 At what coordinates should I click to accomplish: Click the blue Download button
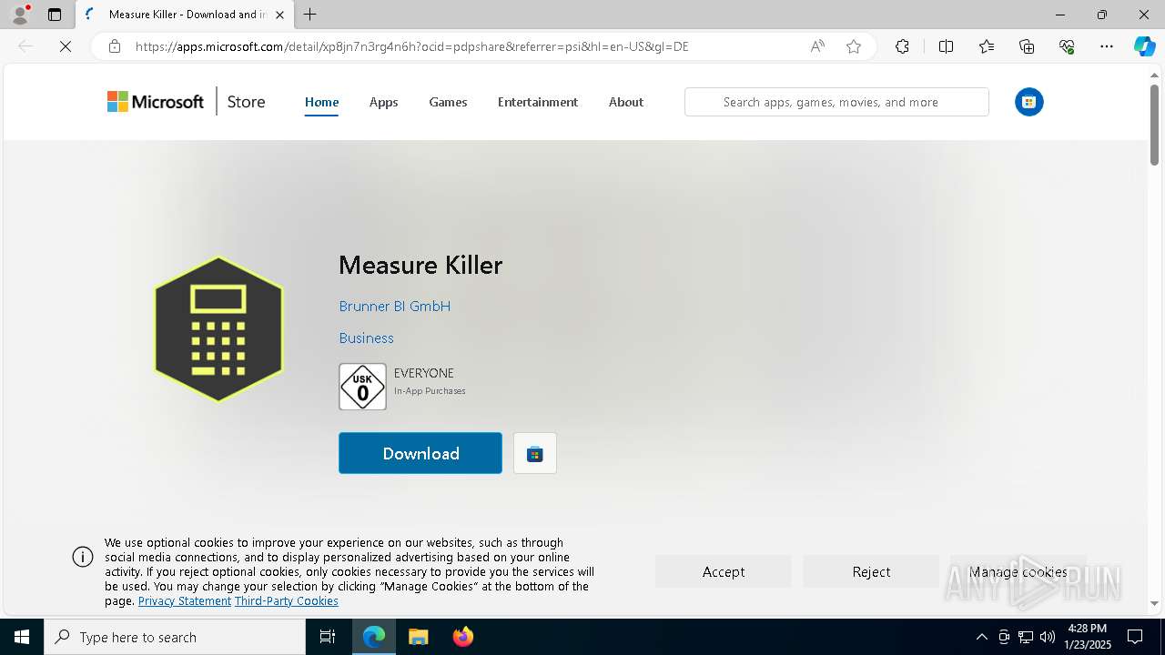click(420, 453)
